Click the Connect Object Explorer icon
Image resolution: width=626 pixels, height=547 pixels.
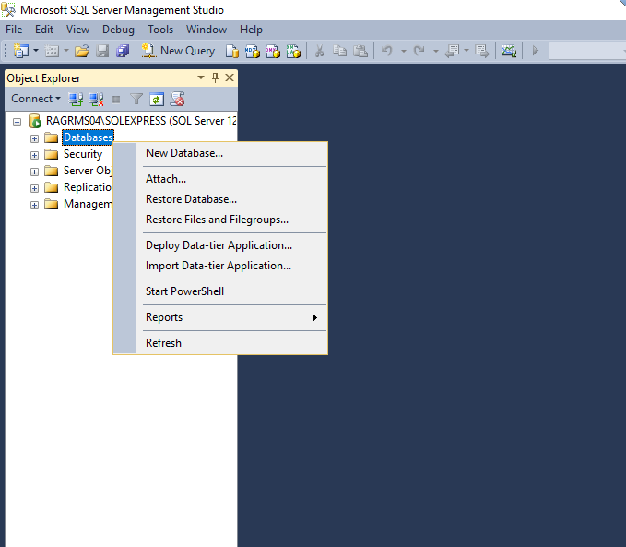76,99
